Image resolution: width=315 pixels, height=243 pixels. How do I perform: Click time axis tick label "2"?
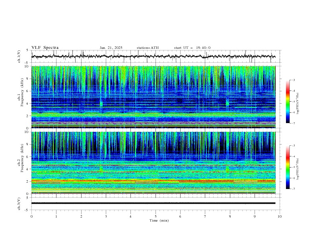click(81, 216)
